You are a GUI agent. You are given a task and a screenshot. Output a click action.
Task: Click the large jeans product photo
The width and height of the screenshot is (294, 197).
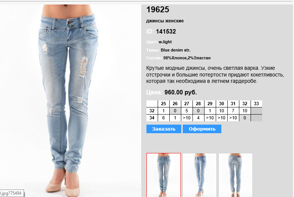pyautogui.click(x=69, y=101)
